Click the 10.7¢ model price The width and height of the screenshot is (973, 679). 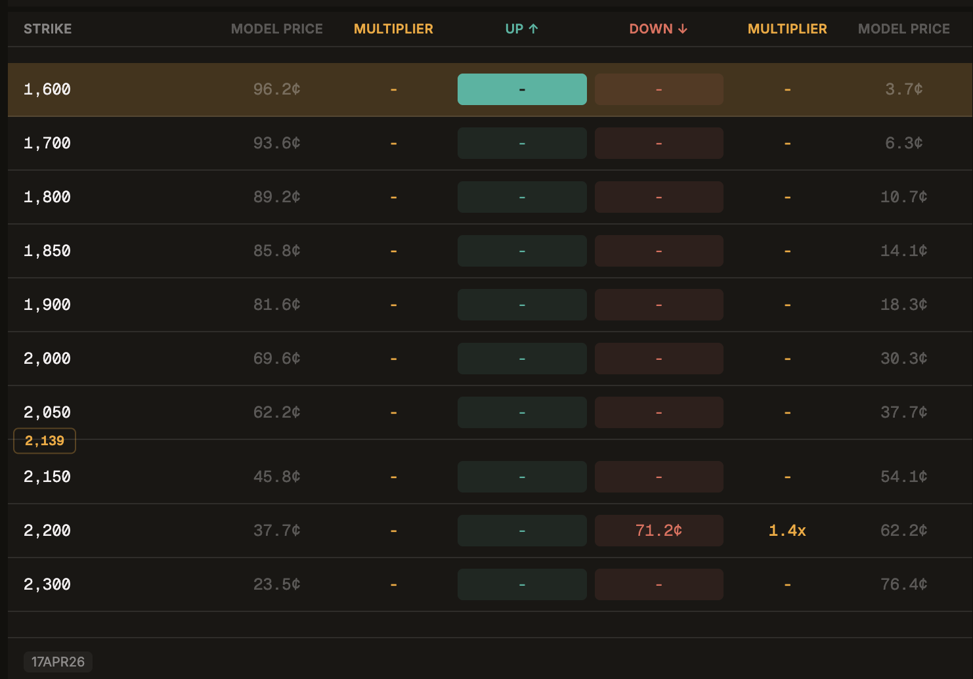pyautogui.click(x=904, y=197)
